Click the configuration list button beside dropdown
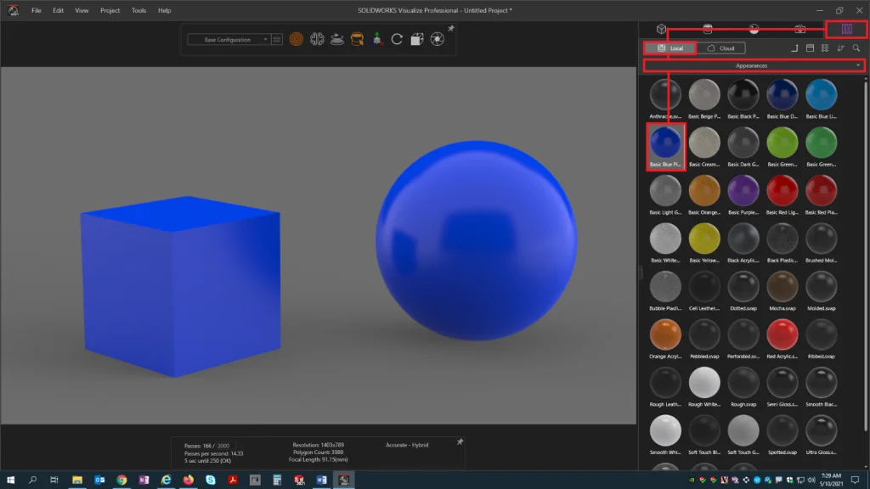The height and width of the screenshot is (489, 870). [x=277, y=39]
